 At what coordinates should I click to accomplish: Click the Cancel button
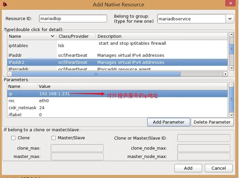click(x=219, y=168)
